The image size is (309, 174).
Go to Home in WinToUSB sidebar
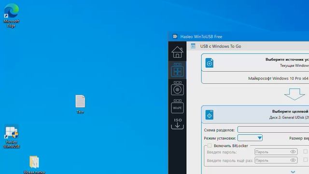point(177,52)
